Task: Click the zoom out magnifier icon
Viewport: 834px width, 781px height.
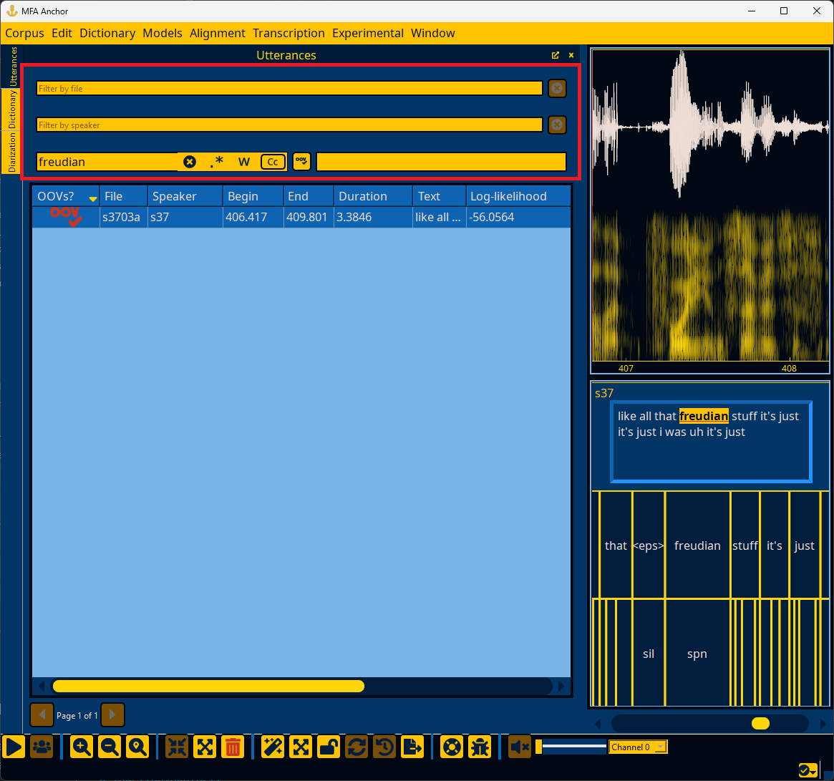Action: pos(110,747)
